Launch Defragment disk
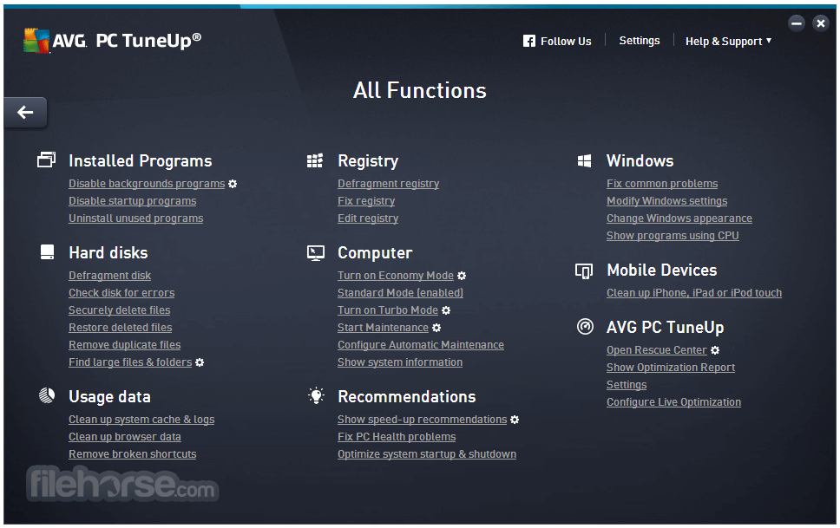840x528 pixels. tap(110, 276)
